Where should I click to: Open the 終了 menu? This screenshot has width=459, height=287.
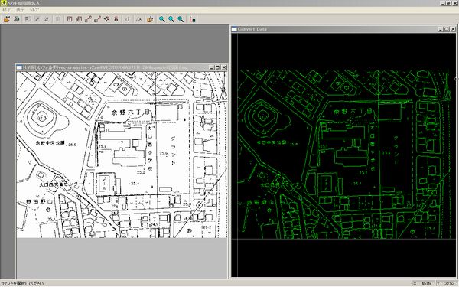click(6, 10)
